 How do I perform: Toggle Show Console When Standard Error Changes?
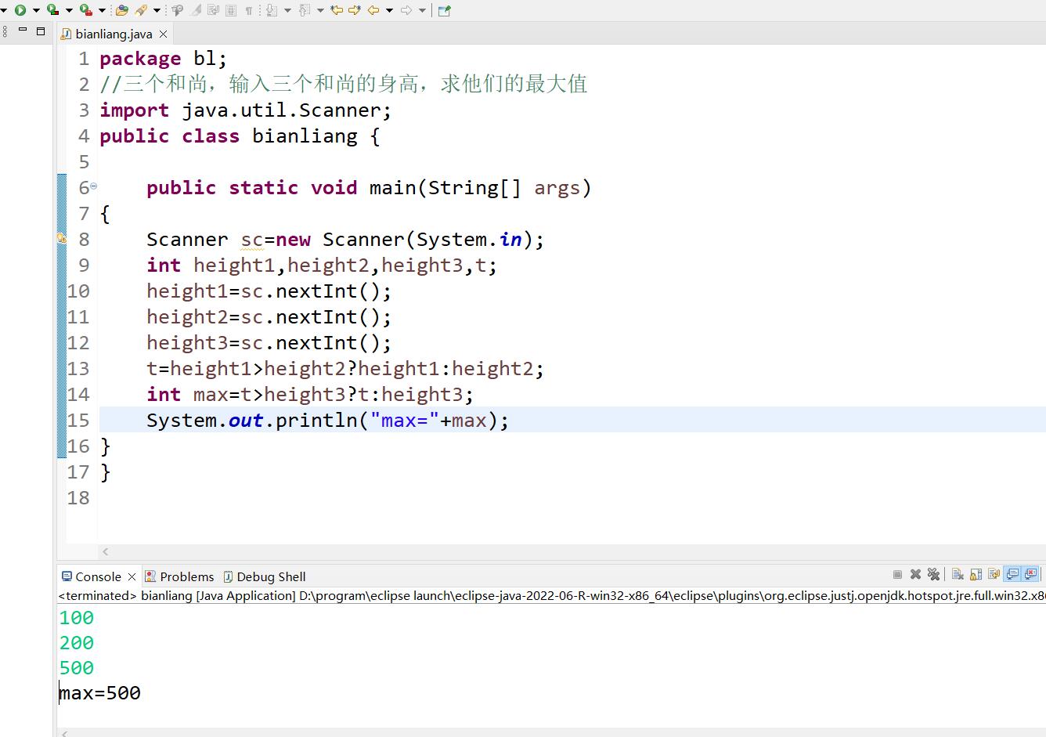(1031, 574)
